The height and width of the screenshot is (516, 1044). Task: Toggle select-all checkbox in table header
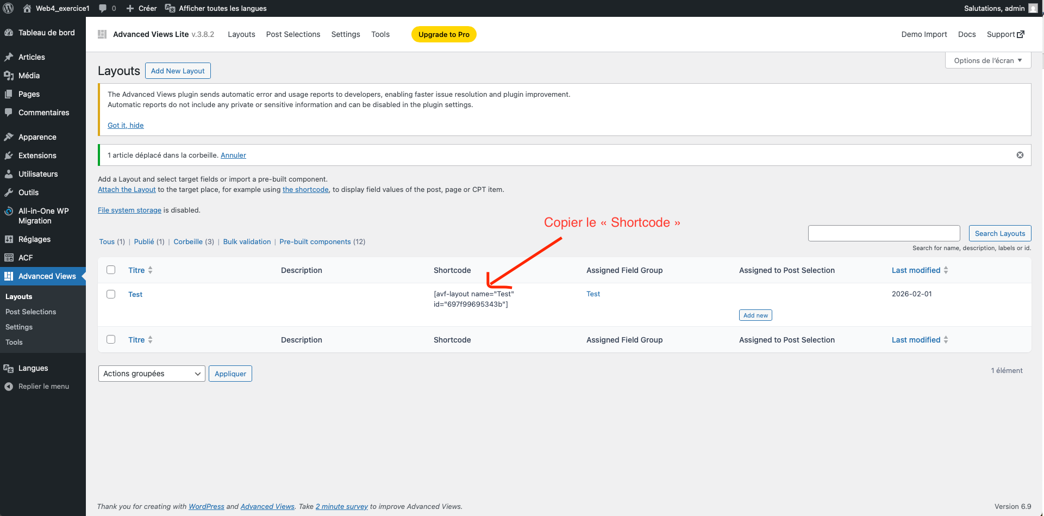[x=111, y=270]
